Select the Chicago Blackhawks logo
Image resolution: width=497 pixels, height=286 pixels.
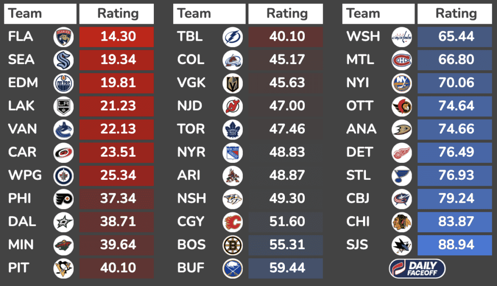coord(401,222)
